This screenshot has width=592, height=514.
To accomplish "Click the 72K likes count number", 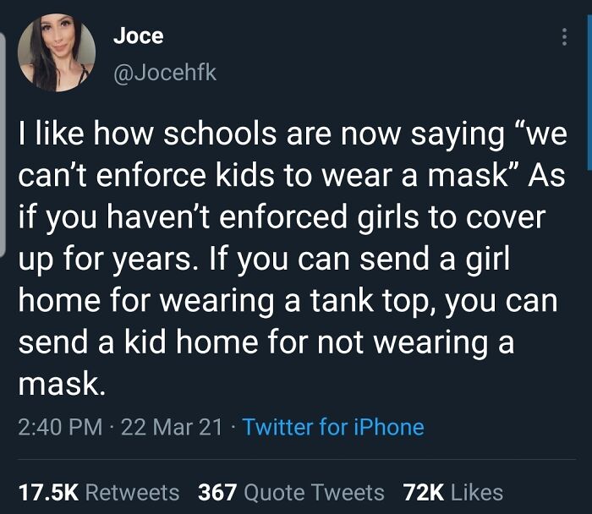I will [424, 493].
